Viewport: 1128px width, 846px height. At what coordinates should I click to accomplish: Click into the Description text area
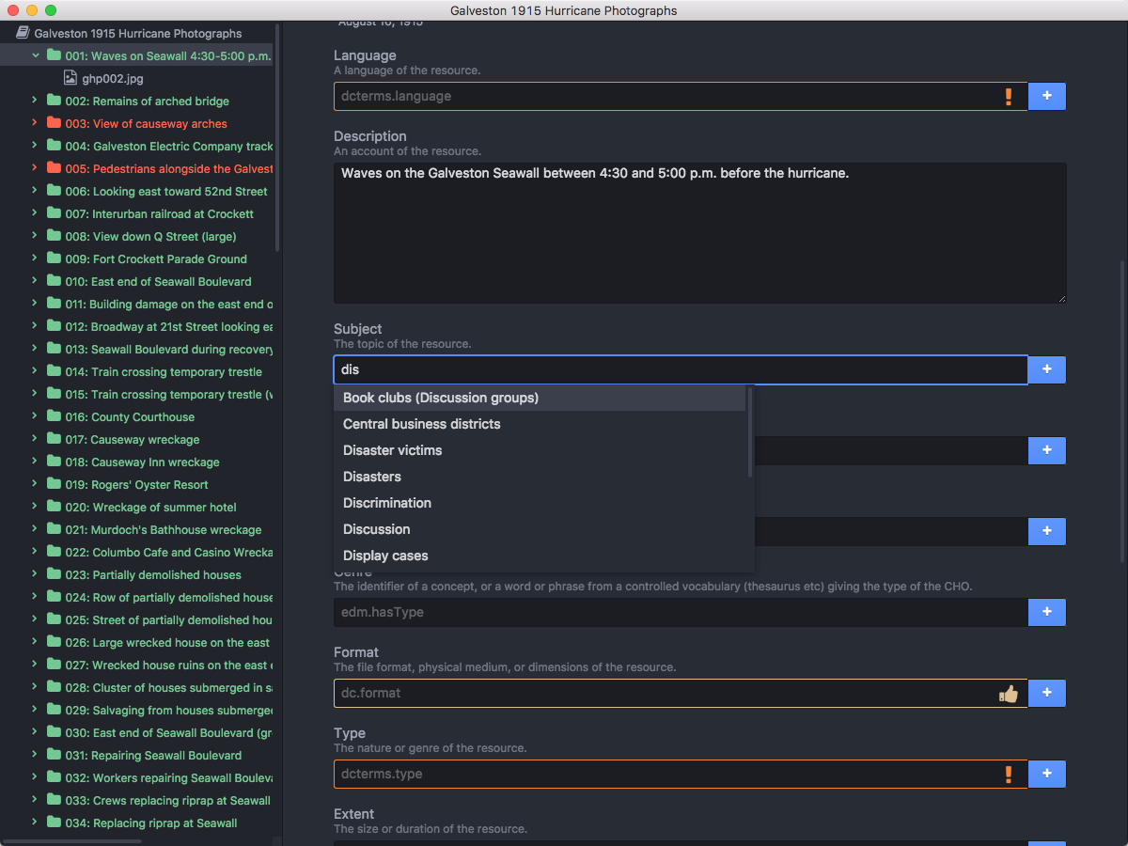coord(699,233)
